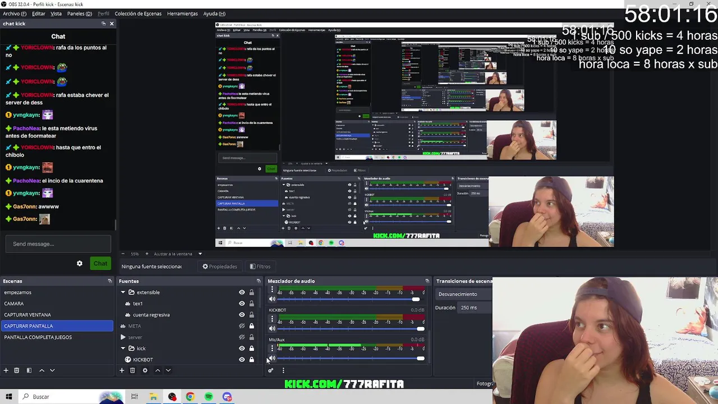Screen dimensions: 718x404
Task: Open Ayuda menu
Action: (214, 13)
